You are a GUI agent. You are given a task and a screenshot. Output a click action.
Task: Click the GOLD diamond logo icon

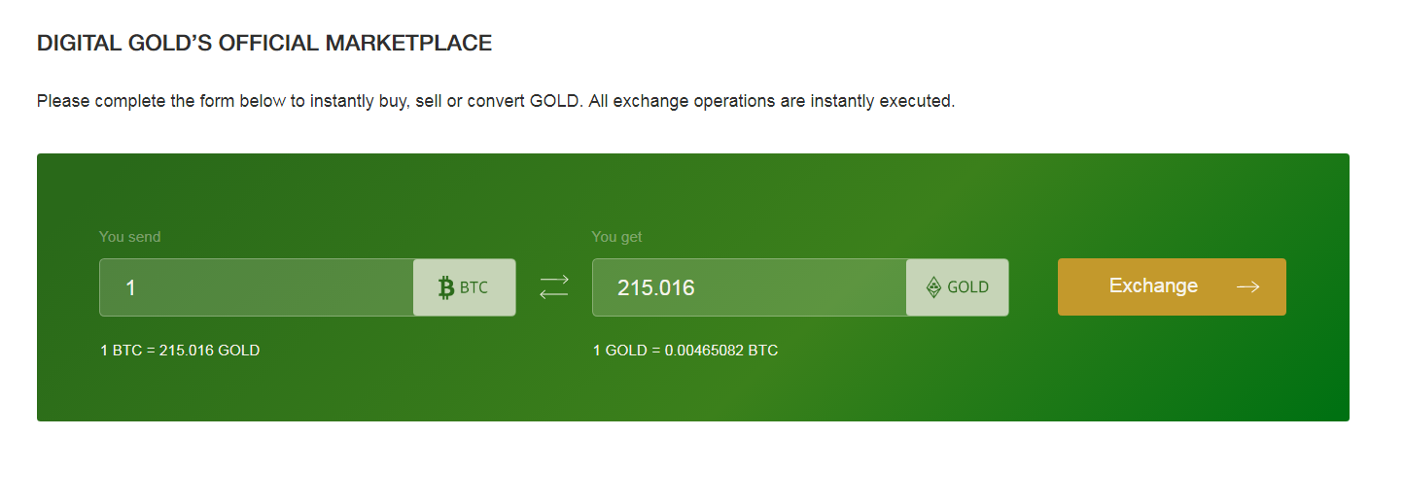933,287
